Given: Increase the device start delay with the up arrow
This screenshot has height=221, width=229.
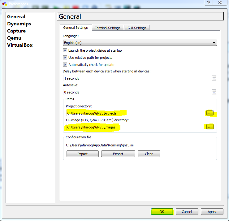Looking at the screenshot, I should [x=214, y=77].
